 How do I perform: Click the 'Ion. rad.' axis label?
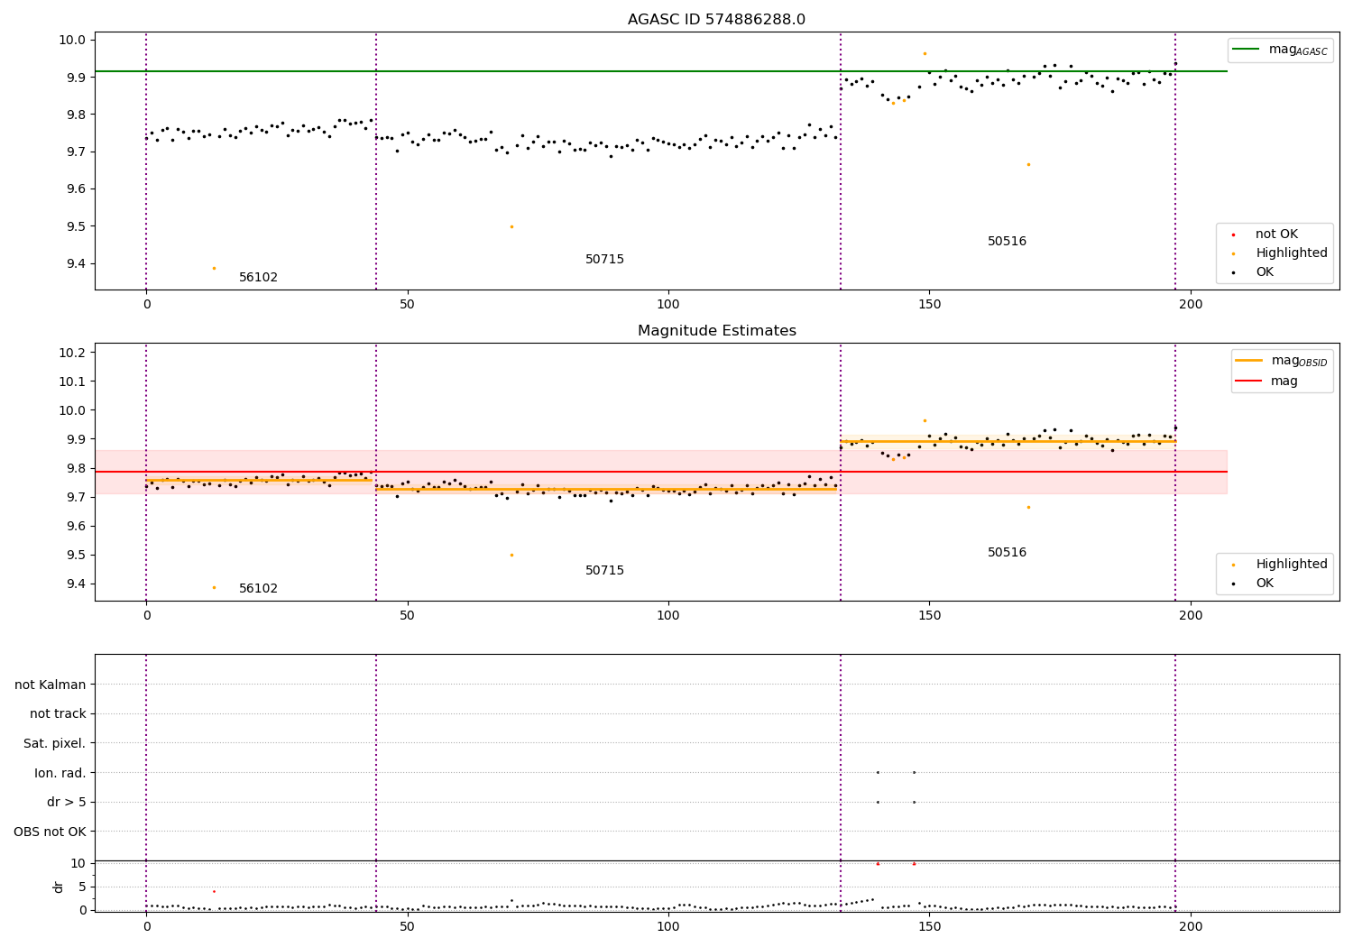(60, 773)
